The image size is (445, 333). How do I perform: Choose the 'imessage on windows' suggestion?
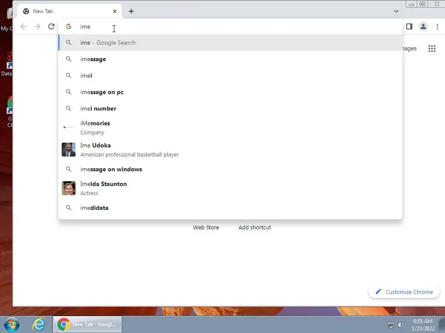coord(230,170)
